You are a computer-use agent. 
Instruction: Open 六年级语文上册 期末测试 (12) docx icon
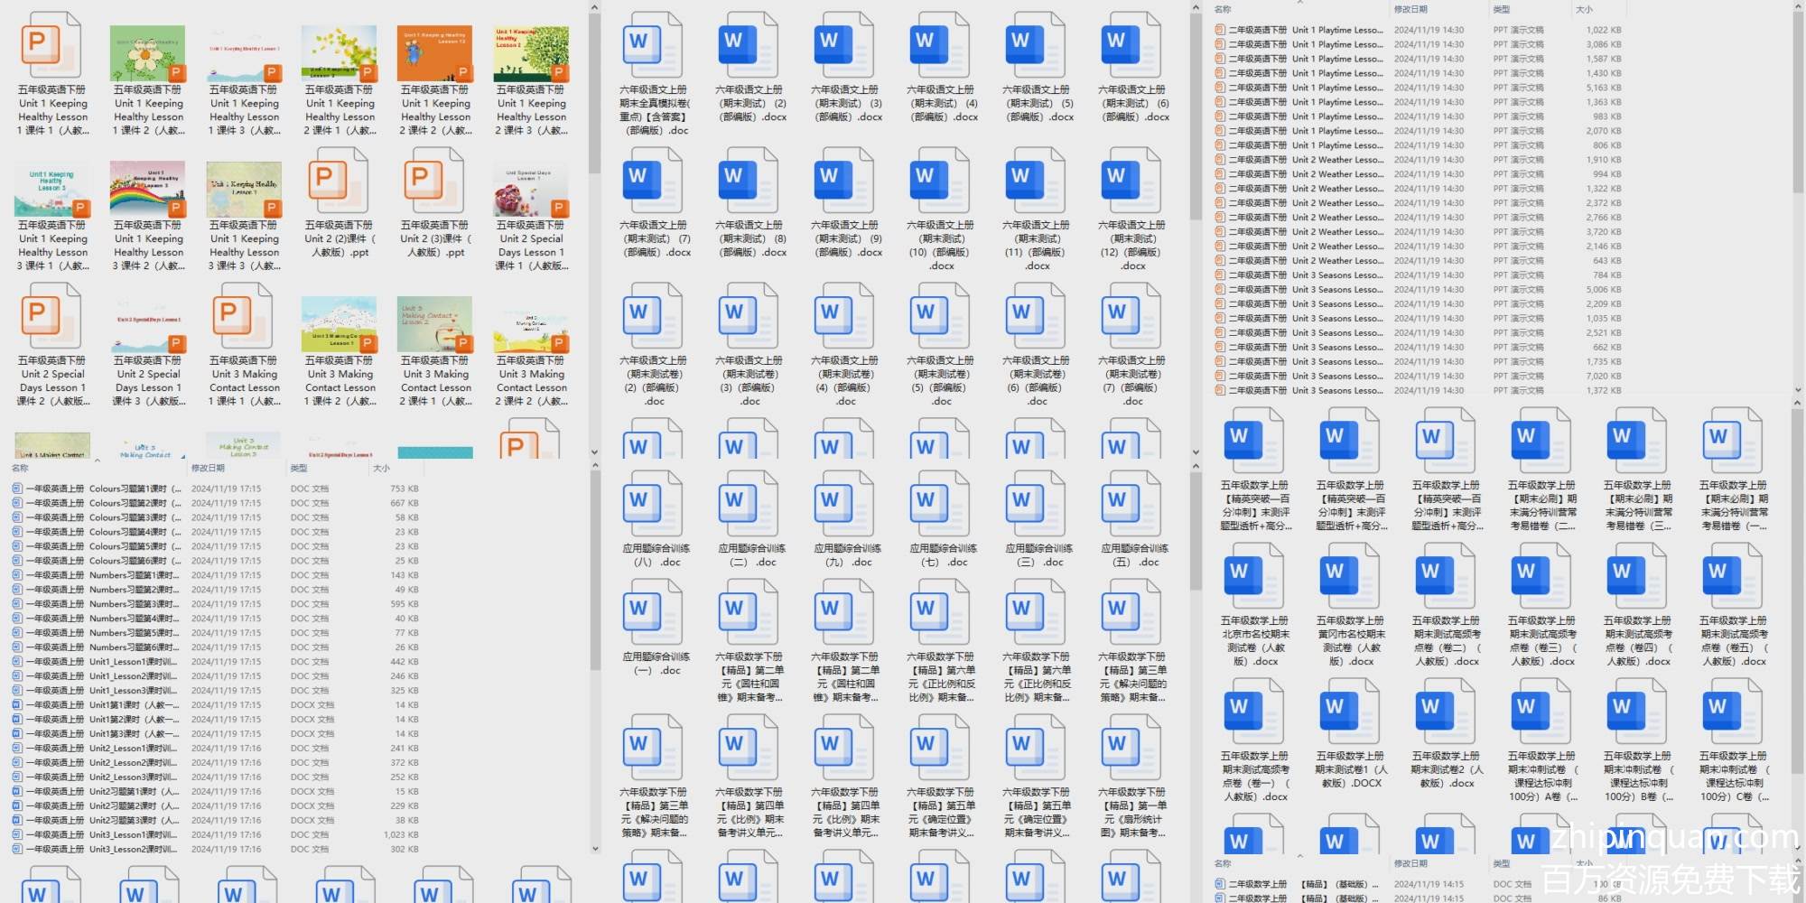[1132, 182]
